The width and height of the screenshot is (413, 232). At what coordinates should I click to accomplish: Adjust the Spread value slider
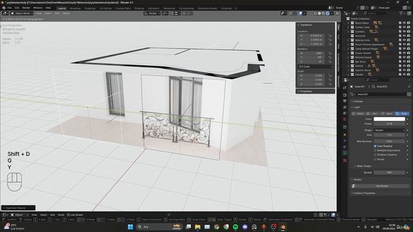click(389, 173)
